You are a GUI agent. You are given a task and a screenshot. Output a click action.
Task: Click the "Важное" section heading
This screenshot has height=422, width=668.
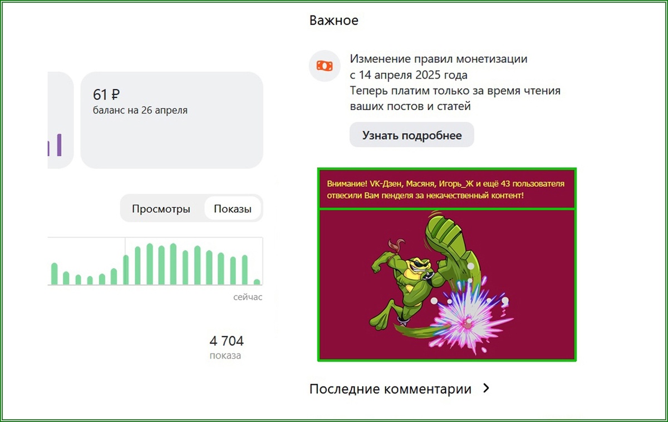click(x=334, y=21)
